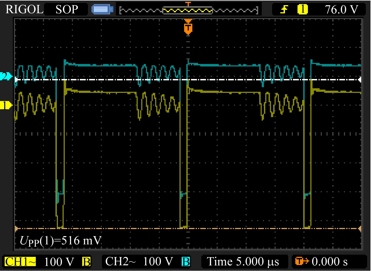Click the 76.0 V trigger level readout
This screenshot has width=371, height=271.
(341, 10)
